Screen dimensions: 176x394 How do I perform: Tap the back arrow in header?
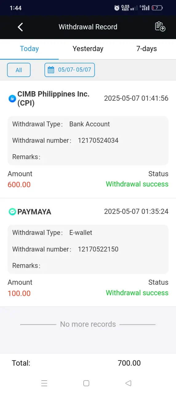click(x=20, y=27)
